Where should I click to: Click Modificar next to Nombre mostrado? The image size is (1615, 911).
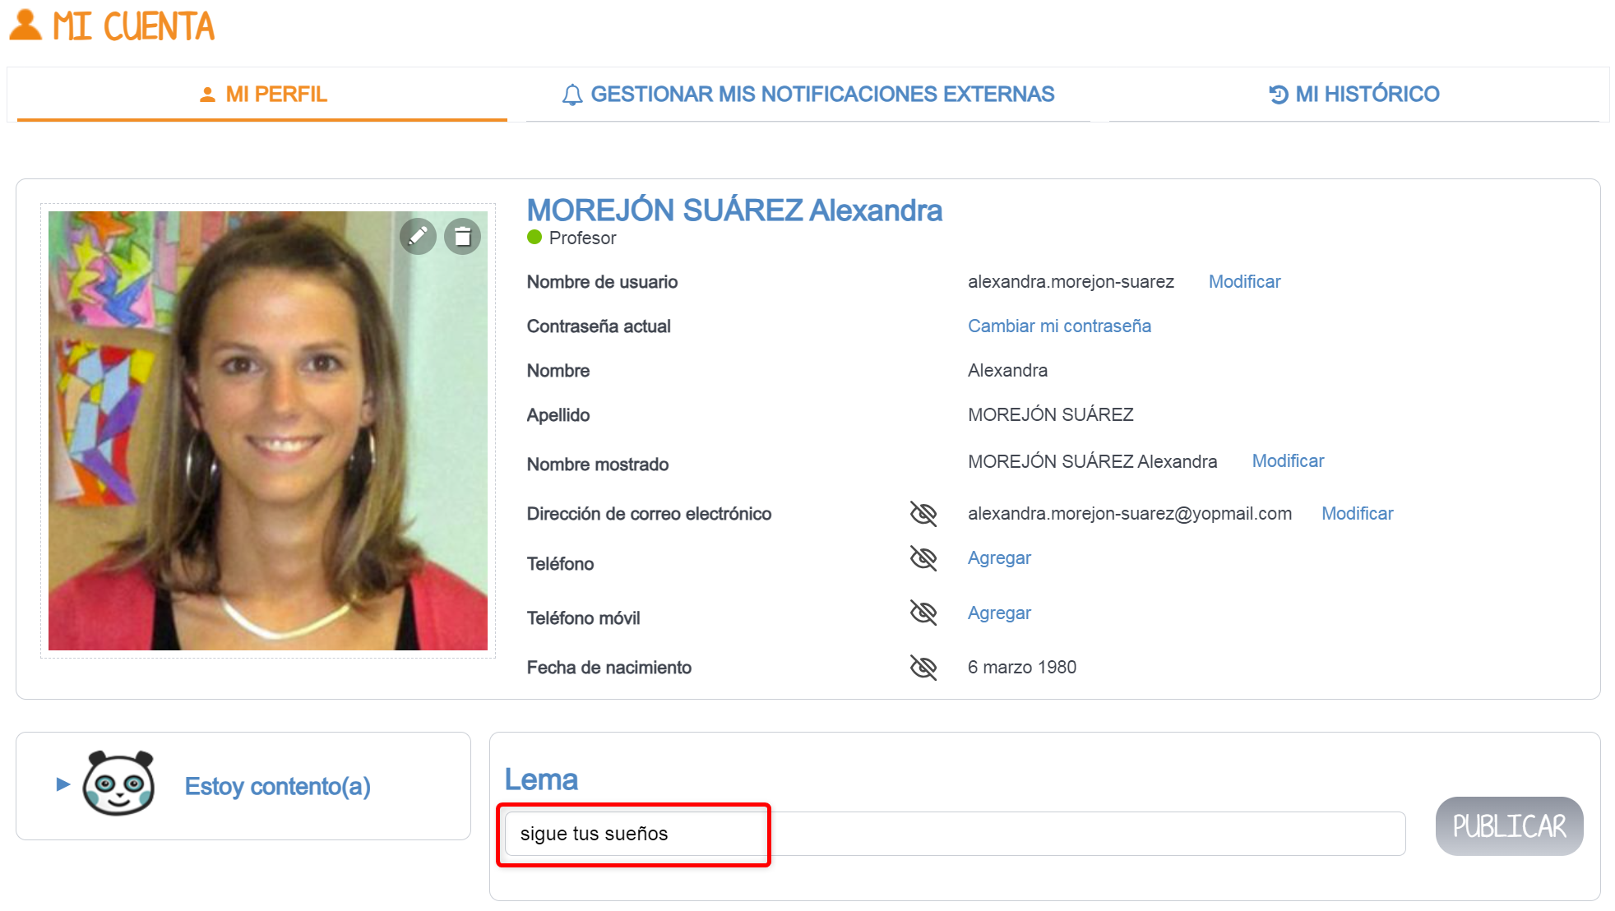tap(1288, 461)
